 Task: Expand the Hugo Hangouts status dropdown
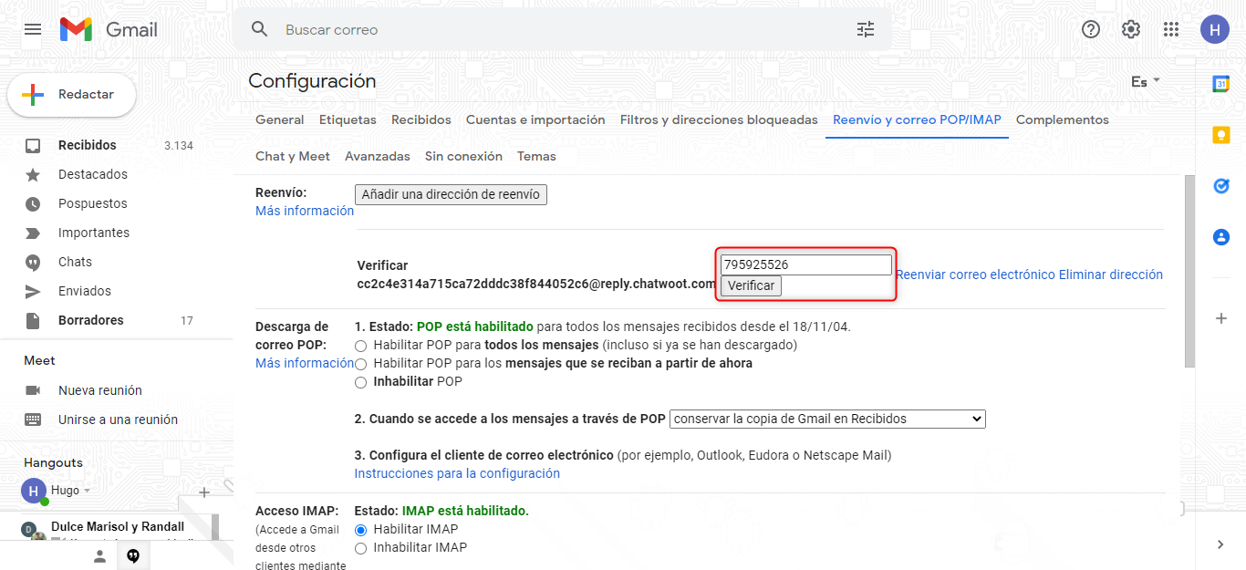click(87, 491)
